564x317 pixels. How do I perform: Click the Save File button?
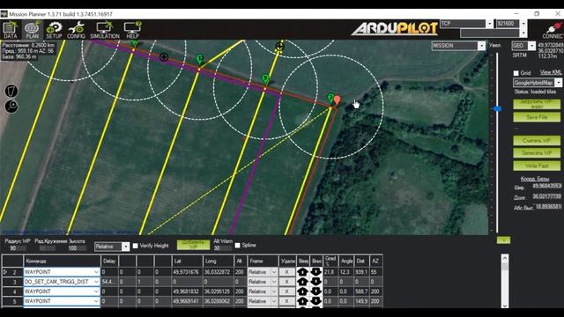click(537, 117)
